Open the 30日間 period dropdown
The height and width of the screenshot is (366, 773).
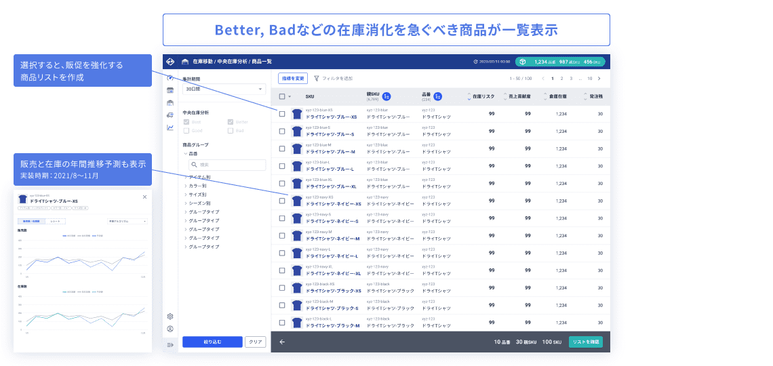pyautogui.click(x=223, y=89)
